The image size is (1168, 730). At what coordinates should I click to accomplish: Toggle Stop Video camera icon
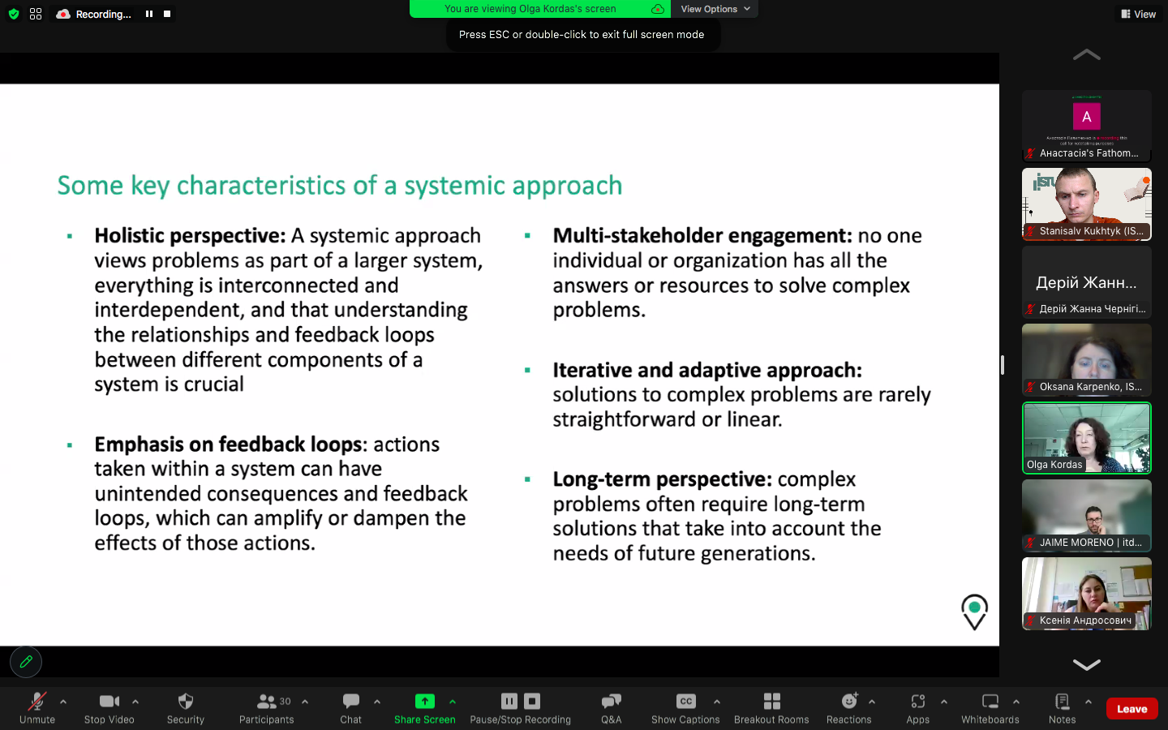point(109,701)
